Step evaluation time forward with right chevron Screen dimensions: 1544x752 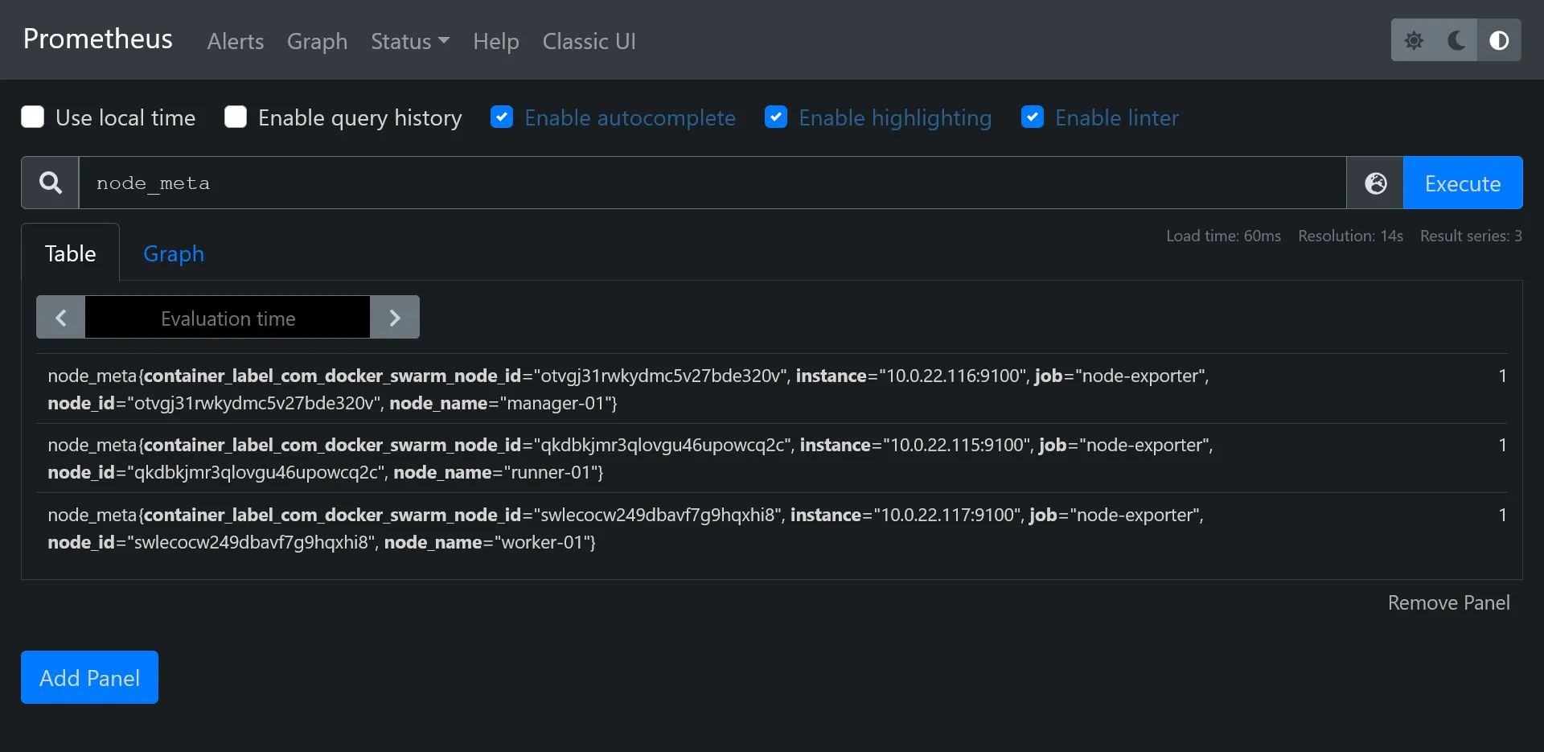click(x=394, y=318)
